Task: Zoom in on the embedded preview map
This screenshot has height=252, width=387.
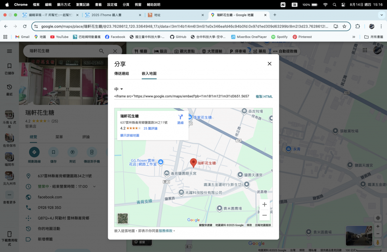Action: tap(264, 205)
